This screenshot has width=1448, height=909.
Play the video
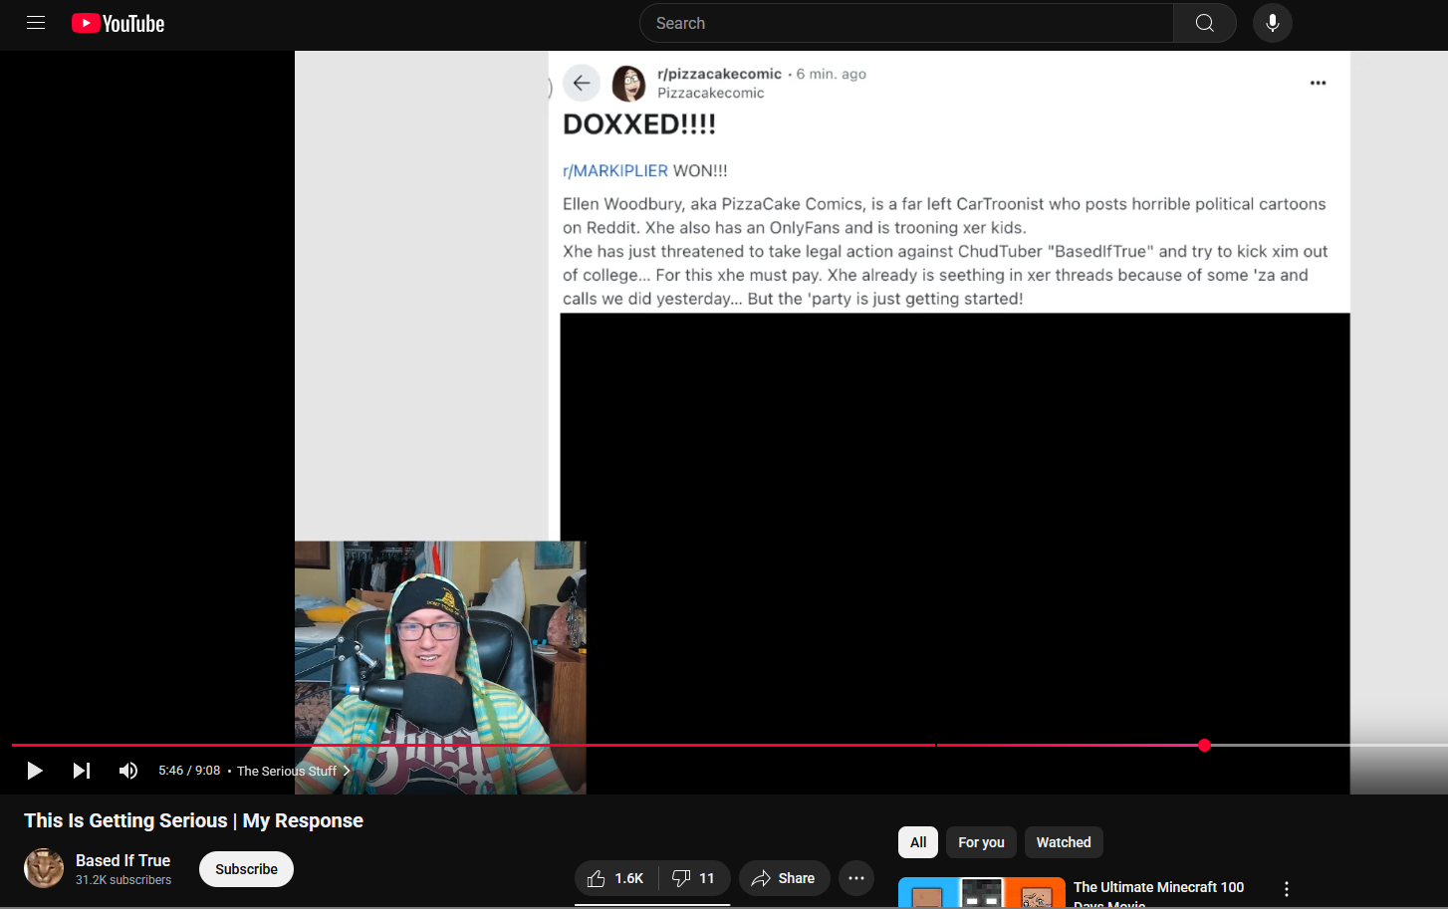tap(35, 771)
